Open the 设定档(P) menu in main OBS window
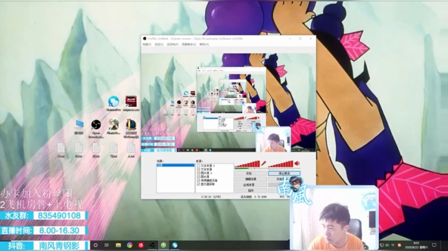 click(x=172, y=45)
